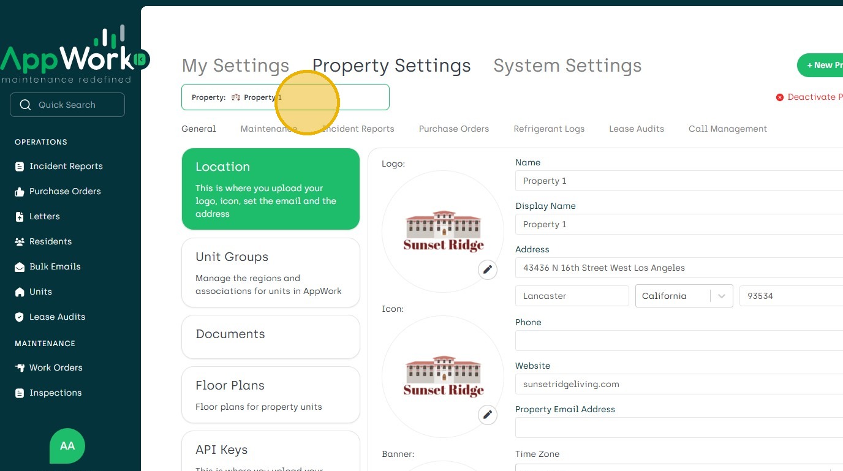Click the Residents people icon
The height and width of the screenshot is (471, 843).
click(x=20, y=242)
